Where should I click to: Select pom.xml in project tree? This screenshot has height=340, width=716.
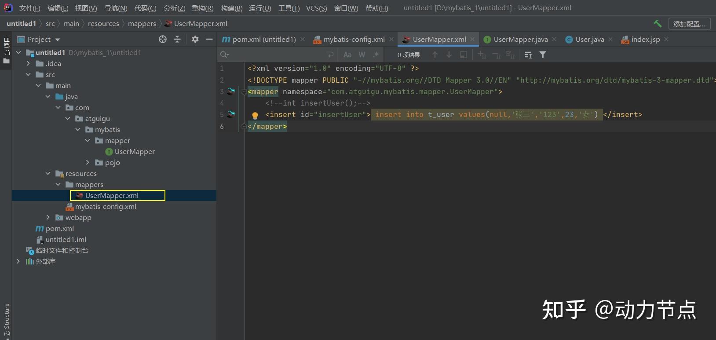[x=55, y=228]
